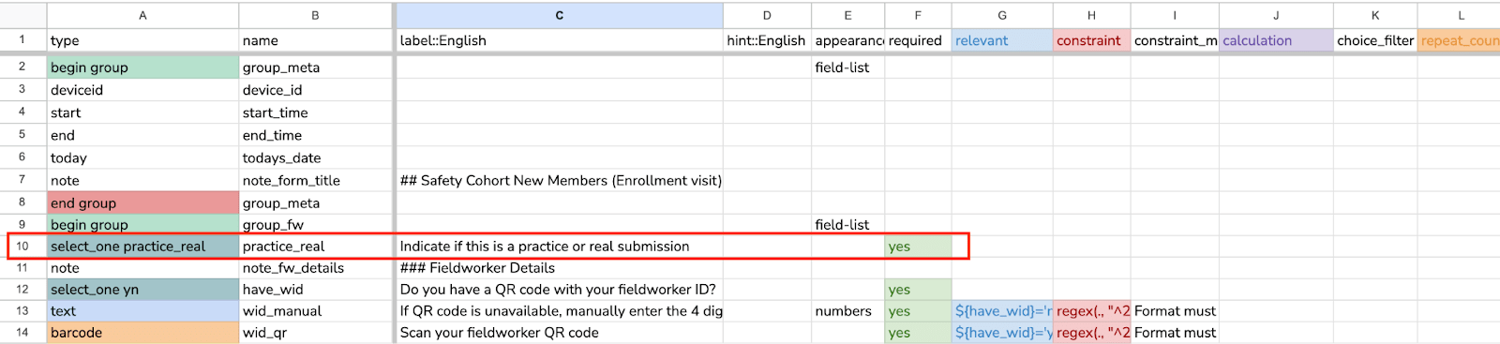Select column C header
Screen dimensions: 1500x344
560,15
